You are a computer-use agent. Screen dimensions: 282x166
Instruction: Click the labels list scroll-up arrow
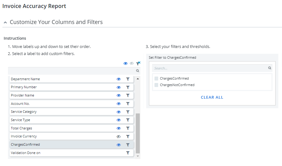coord(138,79)
